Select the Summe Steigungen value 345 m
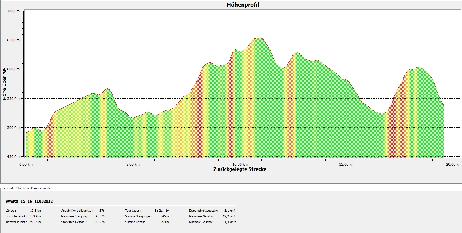Screen dimensions: 462x233 (x=164, y=216)
